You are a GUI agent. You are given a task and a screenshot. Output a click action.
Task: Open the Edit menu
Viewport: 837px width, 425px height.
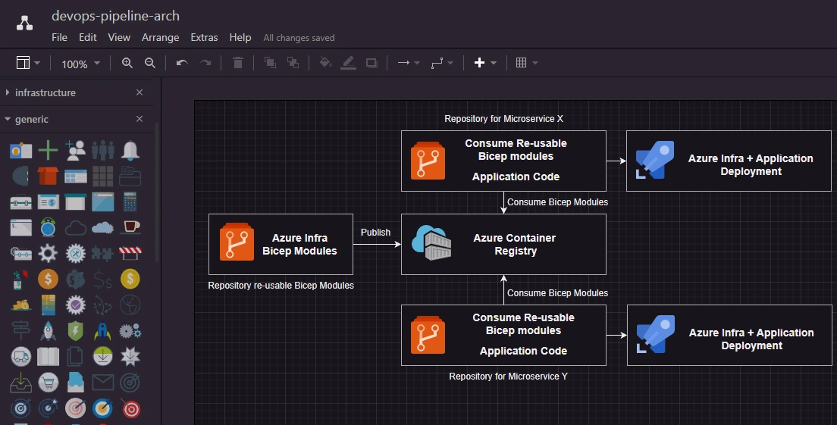pos(87,37)
